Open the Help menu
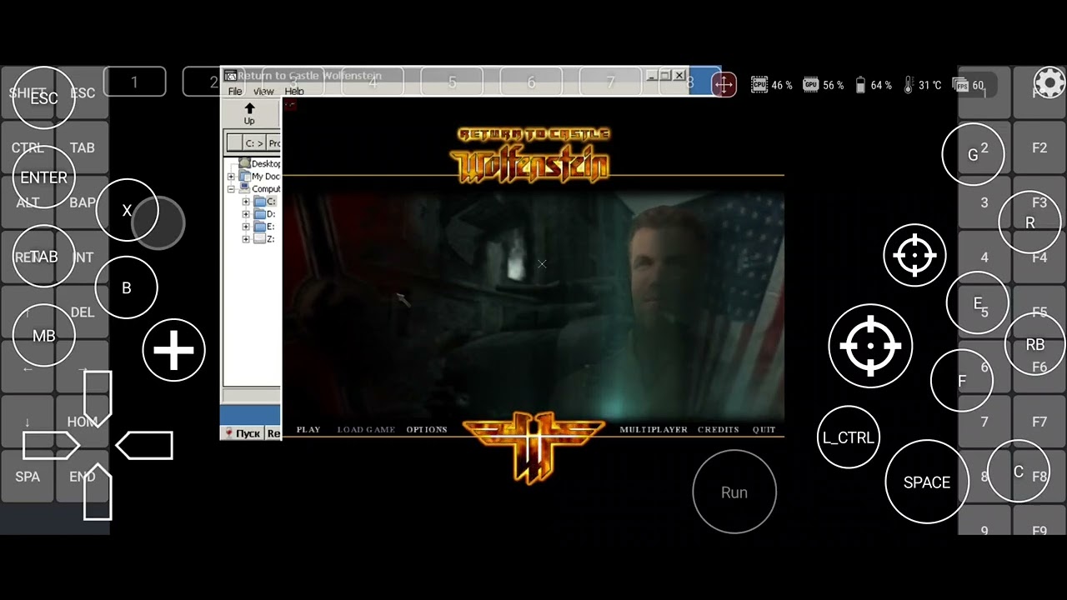This screenshot has height=600, width=1067. [x=294, y=91]
